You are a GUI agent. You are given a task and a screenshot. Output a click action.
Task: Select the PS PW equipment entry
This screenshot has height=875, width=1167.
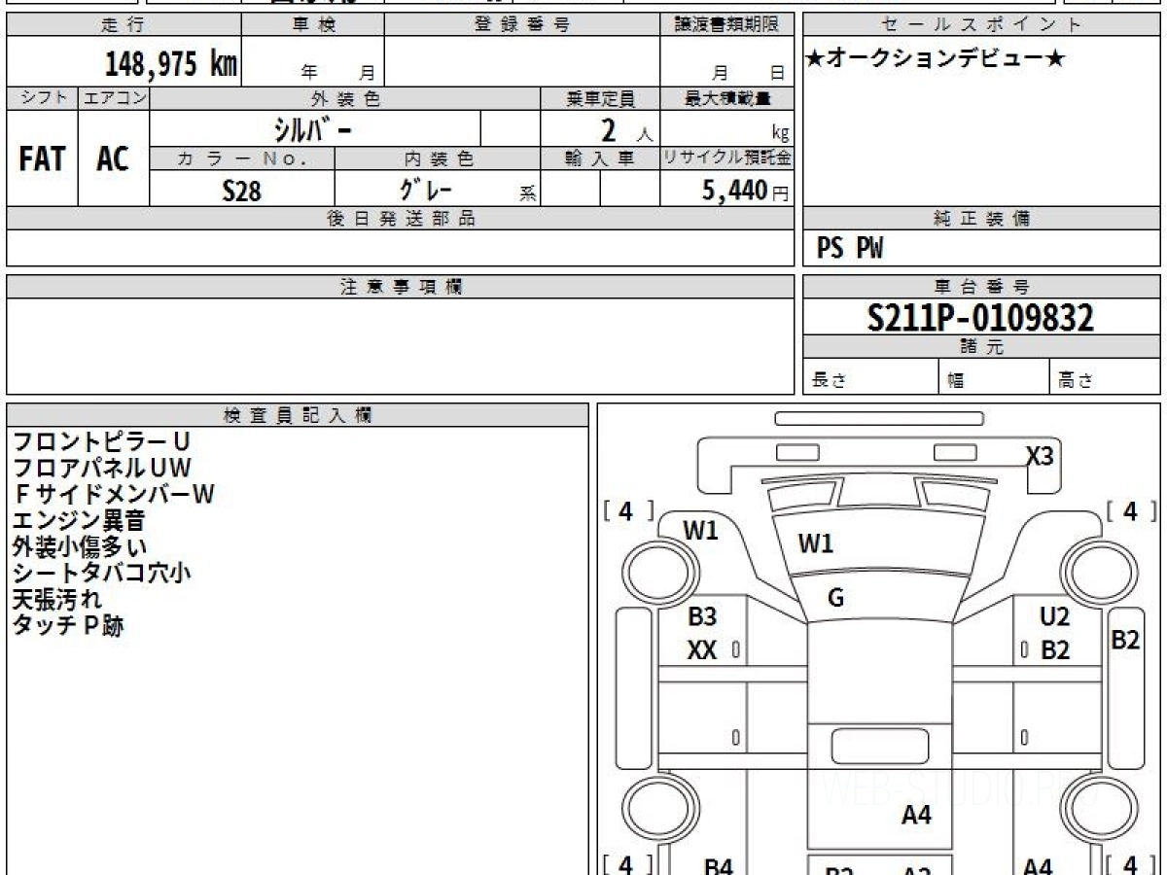850,249
